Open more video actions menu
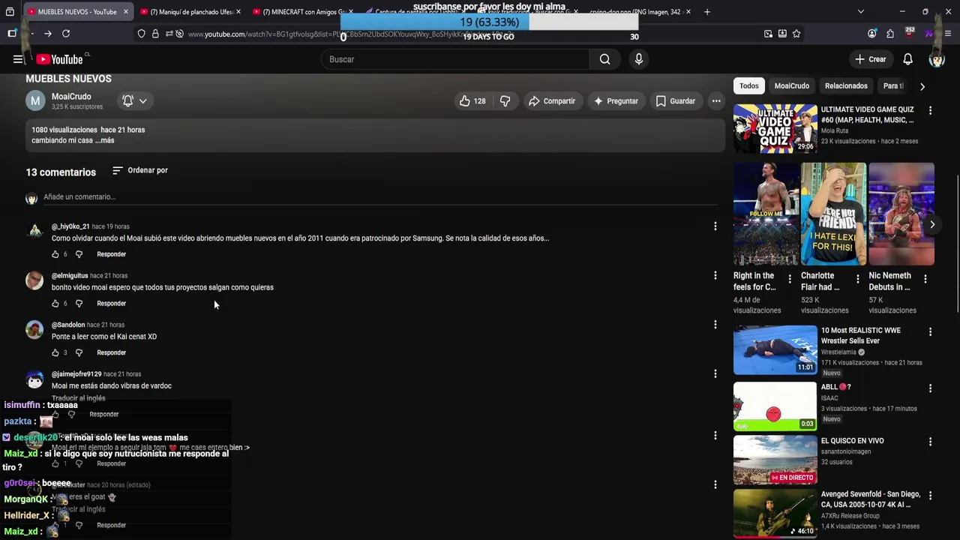The height and width of the screenshot is (540, 960). point(716,101)
